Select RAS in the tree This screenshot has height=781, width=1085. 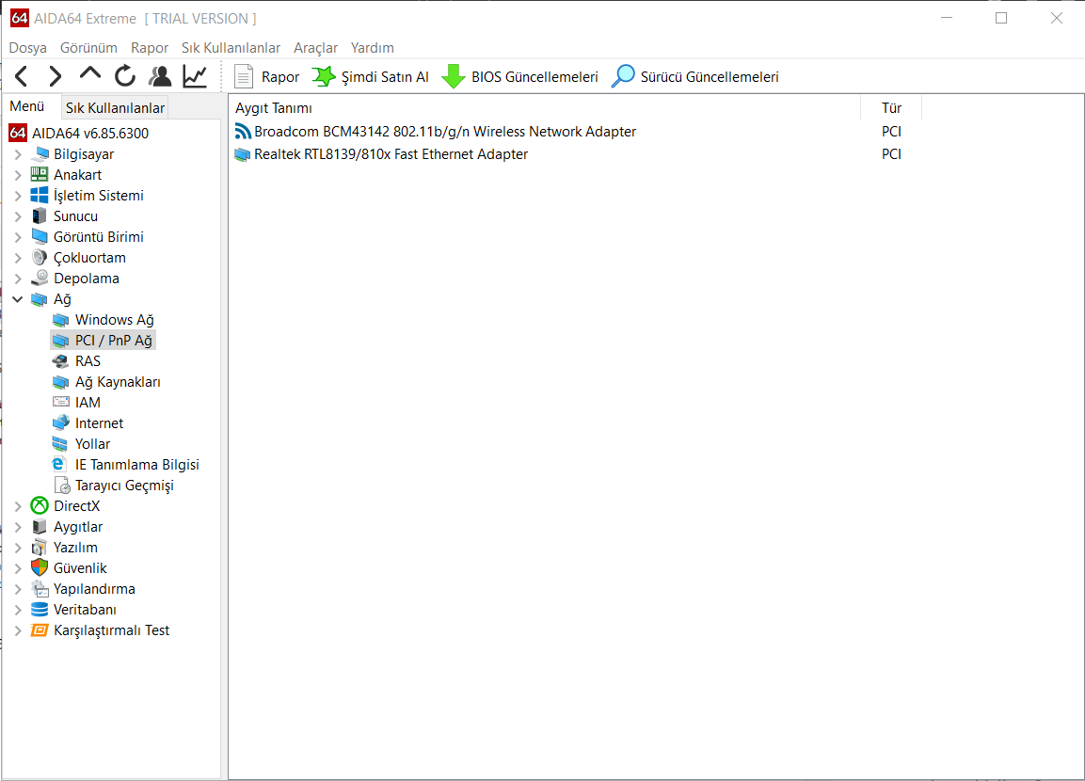(88, 361)
